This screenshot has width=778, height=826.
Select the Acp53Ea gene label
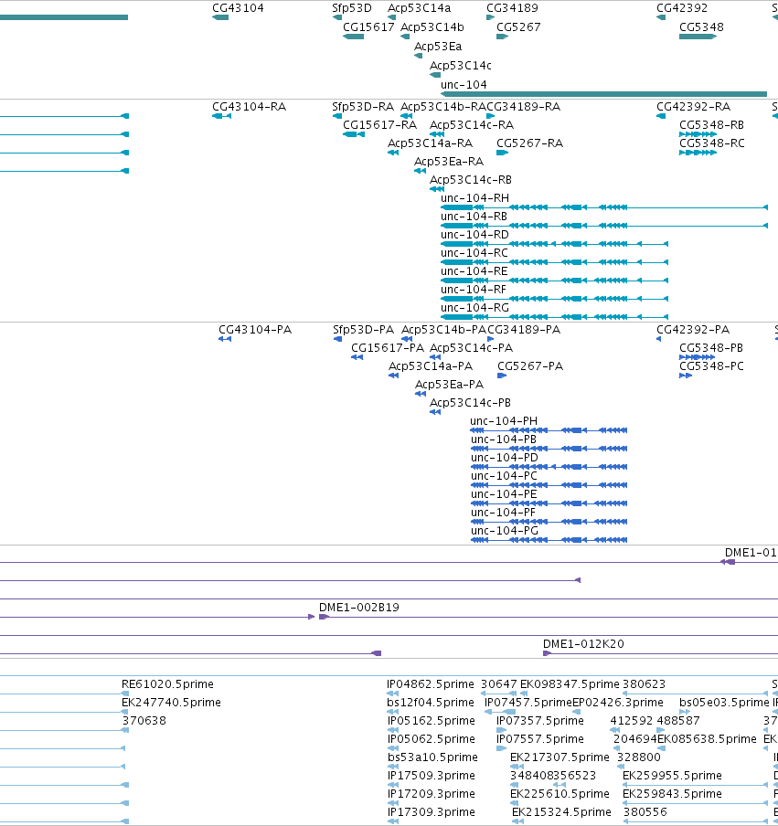click(x=438, y=47)
